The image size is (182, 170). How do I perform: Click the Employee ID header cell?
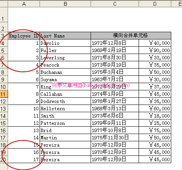[x=24, y=36]
